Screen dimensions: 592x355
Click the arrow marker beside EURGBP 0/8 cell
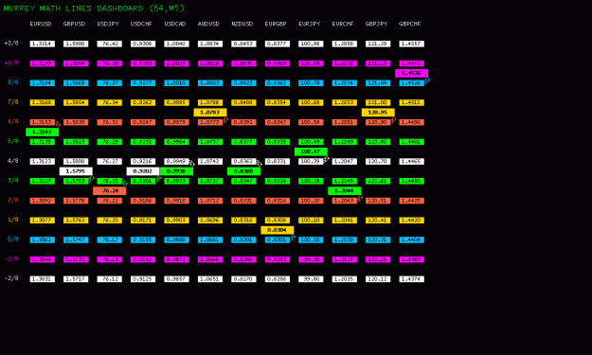click(293, 238)
